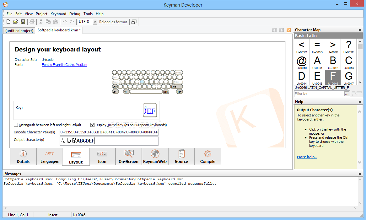The height and width of the screenshot is (220, 366).
Task: Switch to the (untitled project) tab
Action: 19,30
